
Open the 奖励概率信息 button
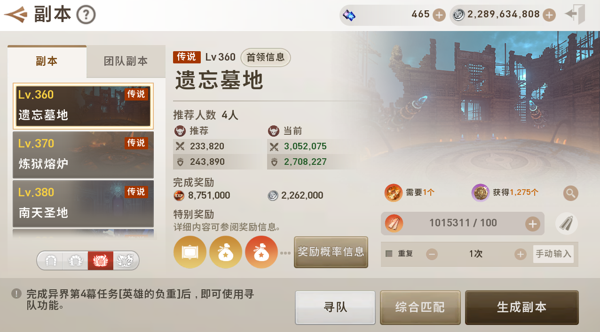(x=331, y=252)
